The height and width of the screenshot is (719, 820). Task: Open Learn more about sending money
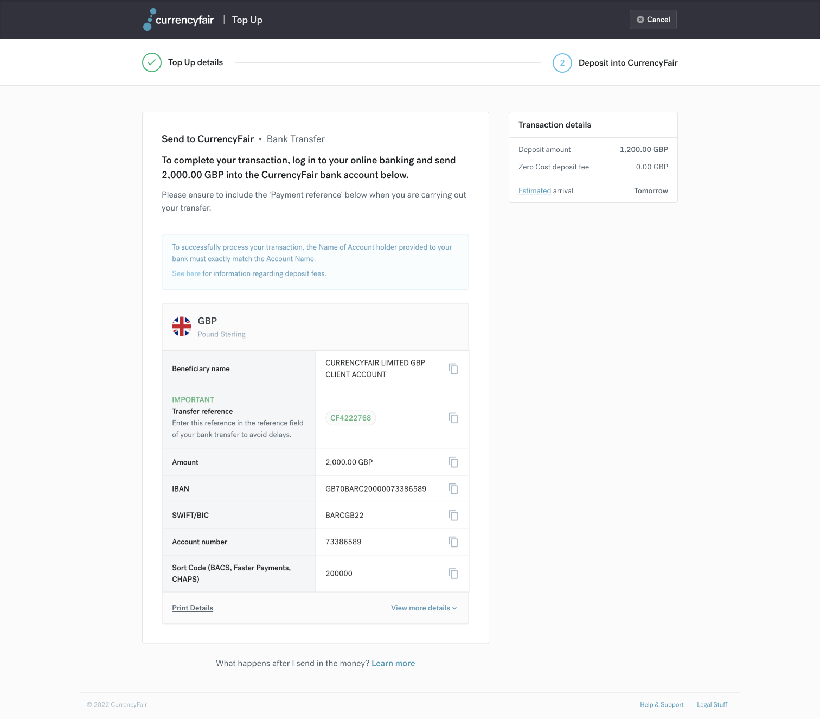393,663
